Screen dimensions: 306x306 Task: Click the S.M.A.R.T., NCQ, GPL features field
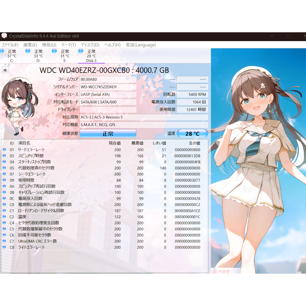click(144, 125)
